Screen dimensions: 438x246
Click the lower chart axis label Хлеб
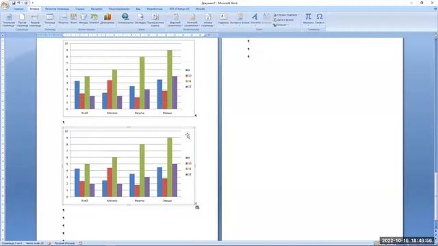(84, 200)
